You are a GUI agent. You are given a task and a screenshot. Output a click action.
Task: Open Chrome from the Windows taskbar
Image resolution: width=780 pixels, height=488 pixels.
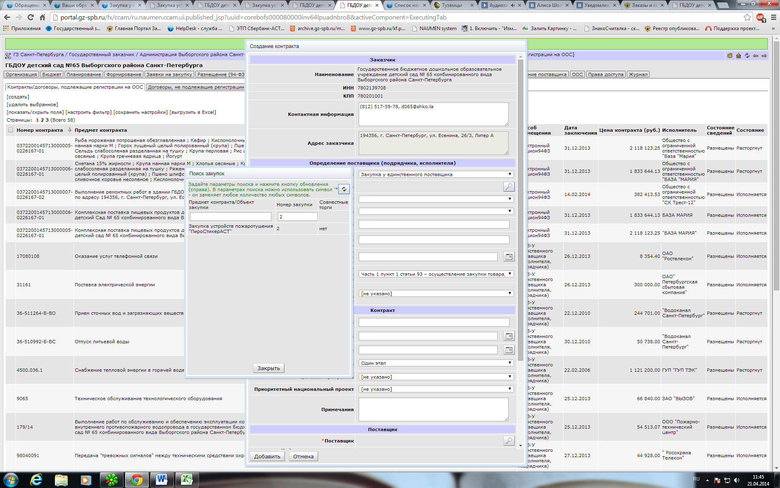coord(136,480)
